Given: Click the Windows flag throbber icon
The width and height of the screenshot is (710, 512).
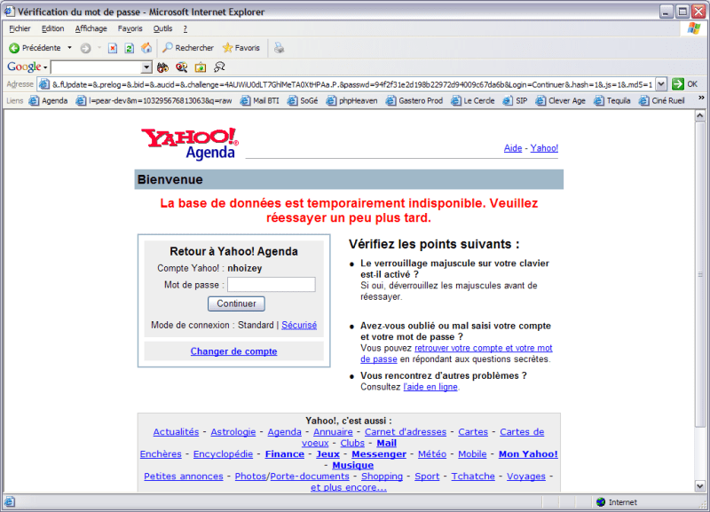Looking at the screenshot, I should click(694, 28).
